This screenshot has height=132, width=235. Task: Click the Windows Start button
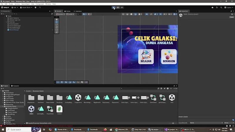point(3,130)
